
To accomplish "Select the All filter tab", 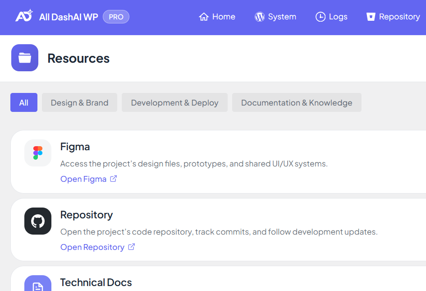I will point(24,103).
